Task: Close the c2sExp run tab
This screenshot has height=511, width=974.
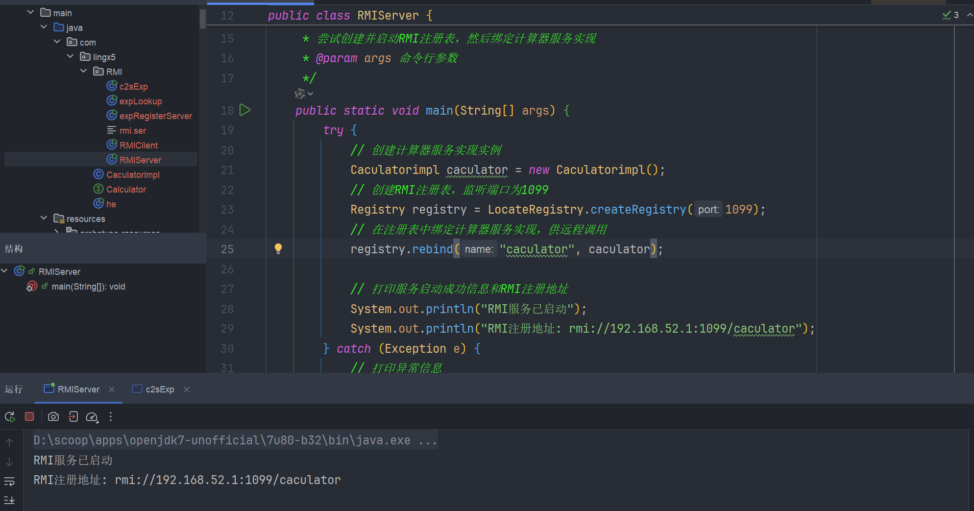Action: 187,389
